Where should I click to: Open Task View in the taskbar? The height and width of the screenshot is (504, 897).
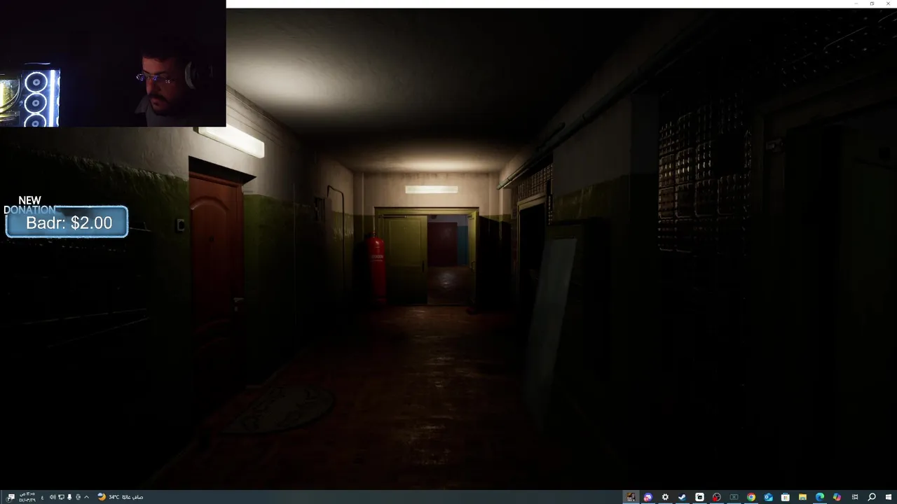[x=854, y=497]
